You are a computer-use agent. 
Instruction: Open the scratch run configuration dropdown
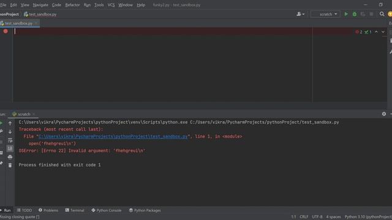325,14
